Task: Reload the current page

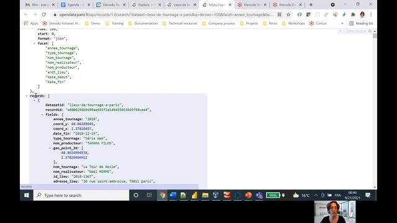Action: point(44,15)
